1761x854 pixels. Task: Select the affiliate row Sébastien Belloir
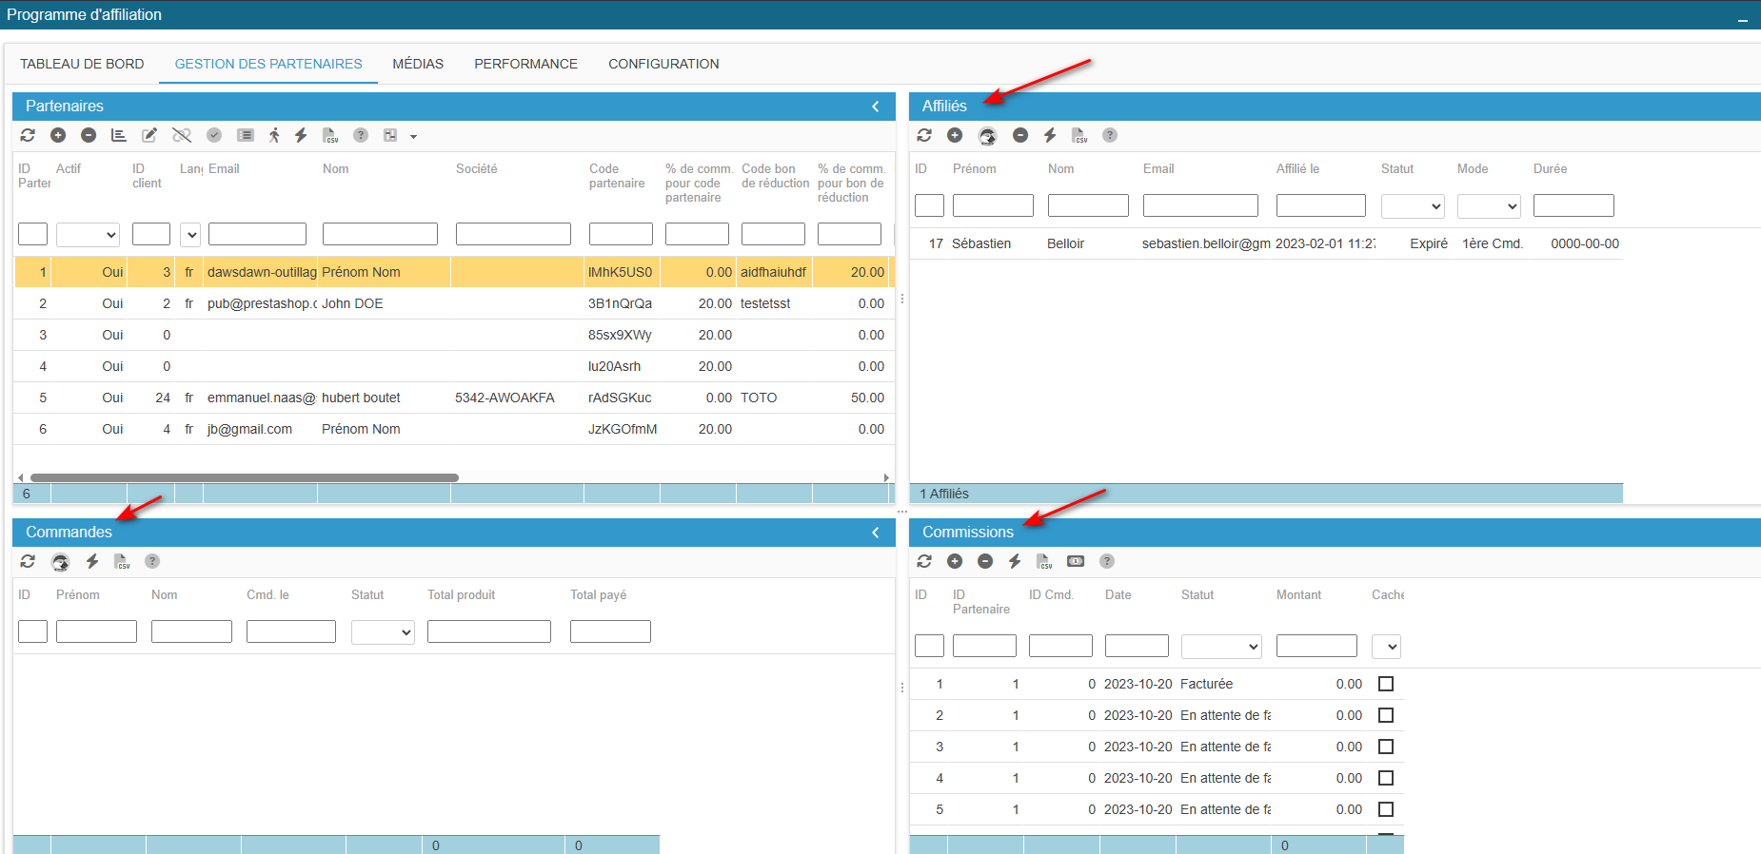1266,243
